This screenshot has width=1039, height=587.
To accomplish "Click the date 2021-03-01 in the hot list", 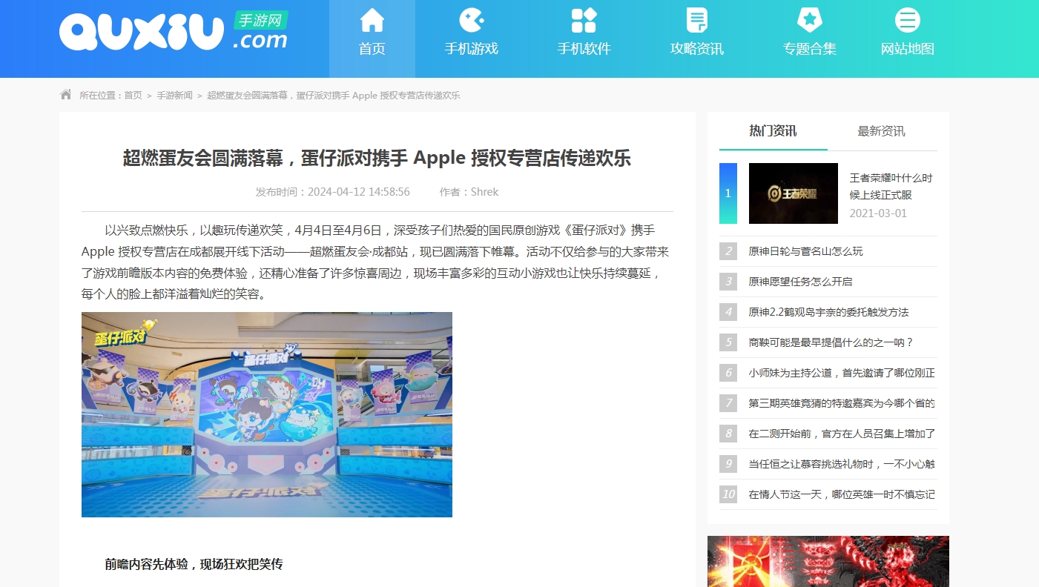I will (x=878, y=213).
